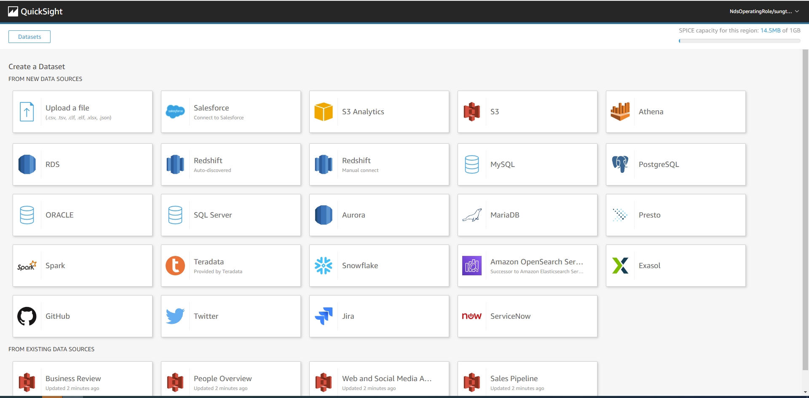This screenshot has height=398, width=809.
Task: Select Upload a file data source
Action: (x=83, y=112)
